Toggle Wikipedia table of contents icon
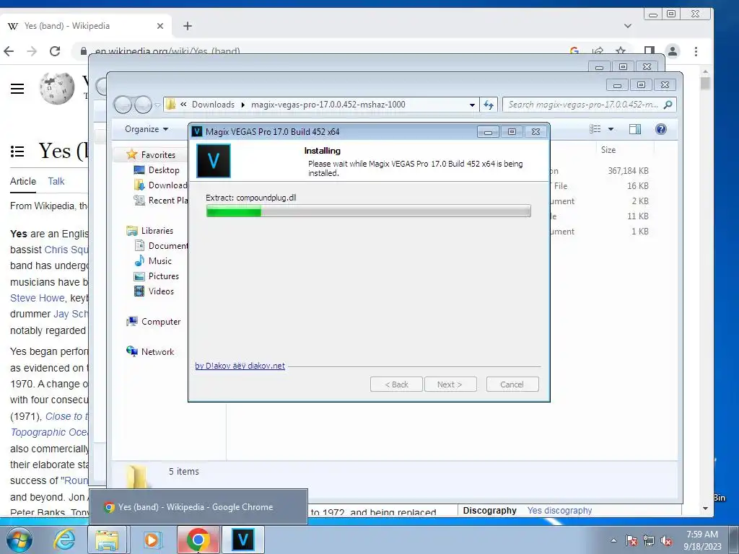739x554 pixels. (17, 151)
